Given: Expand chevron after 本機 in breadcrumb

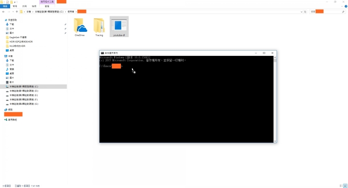Looking at the screenshot, I should click(x=33, y=12).
